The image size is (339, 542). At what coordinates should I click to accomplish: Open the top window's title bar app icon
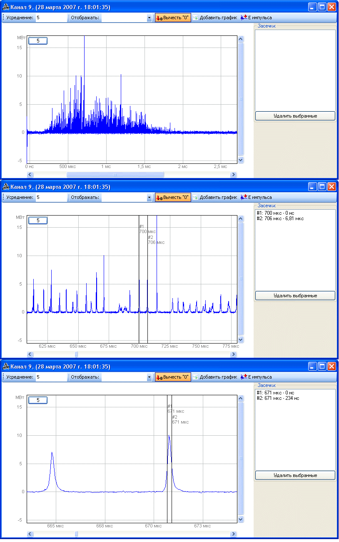point(6,7)
